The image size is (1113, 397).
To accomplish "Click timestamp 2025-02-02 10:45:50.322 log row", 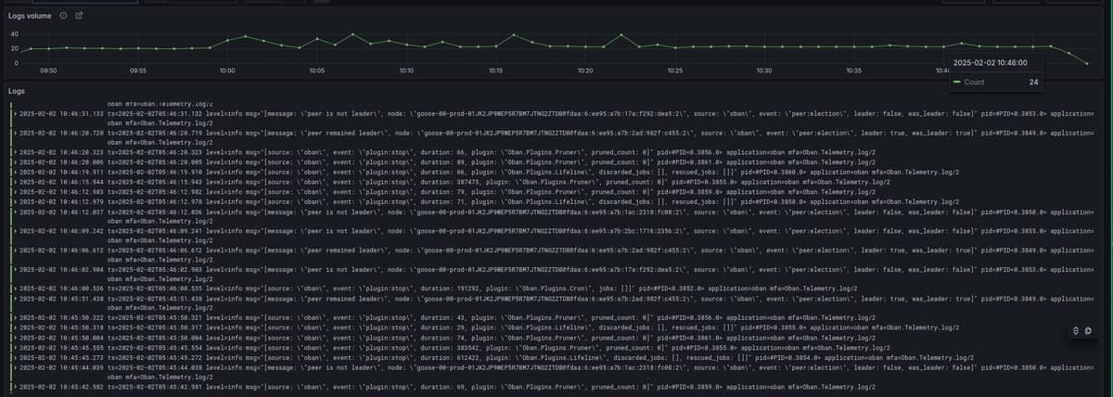I will click(63, 318).
